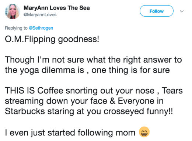Image resolution: width=192 pixels, height=141 pixels.
Task: Follow MaryAnn Loves The Sea
Action: (x=157, y=11)
